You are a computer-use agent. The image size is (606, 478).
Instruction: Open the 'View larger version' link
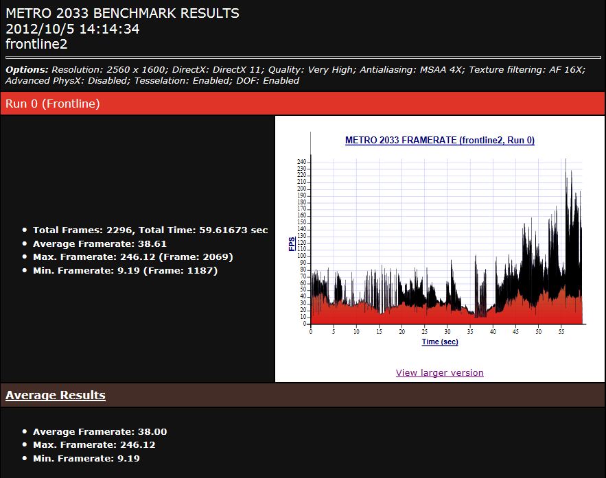(x=439, y=372)
